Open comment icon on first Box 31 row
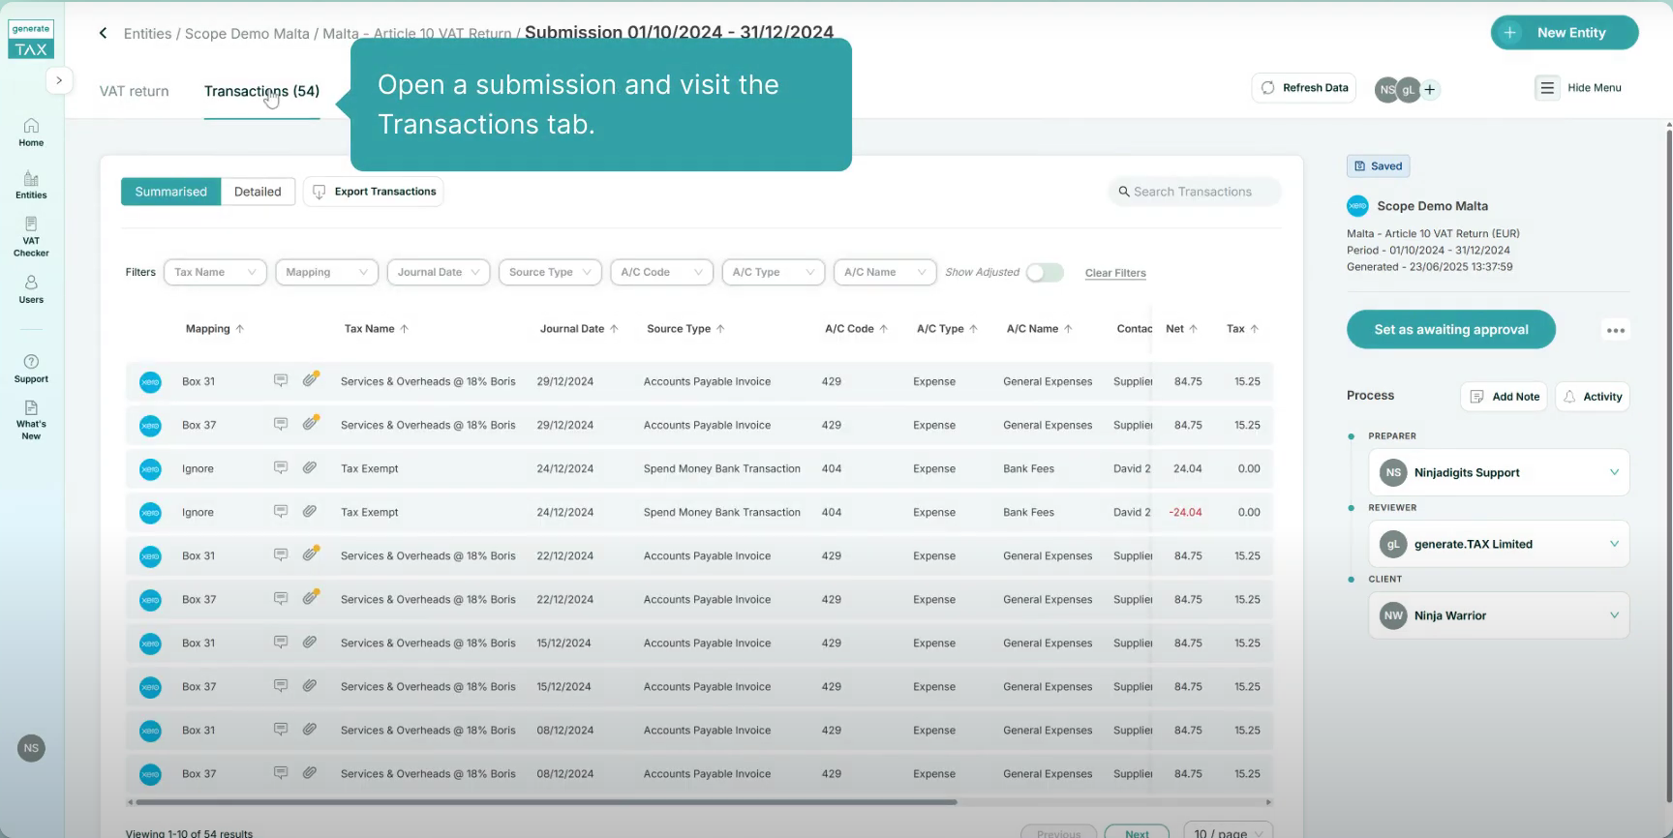The width and height of the screenshot is (1673, 838). 281,380
